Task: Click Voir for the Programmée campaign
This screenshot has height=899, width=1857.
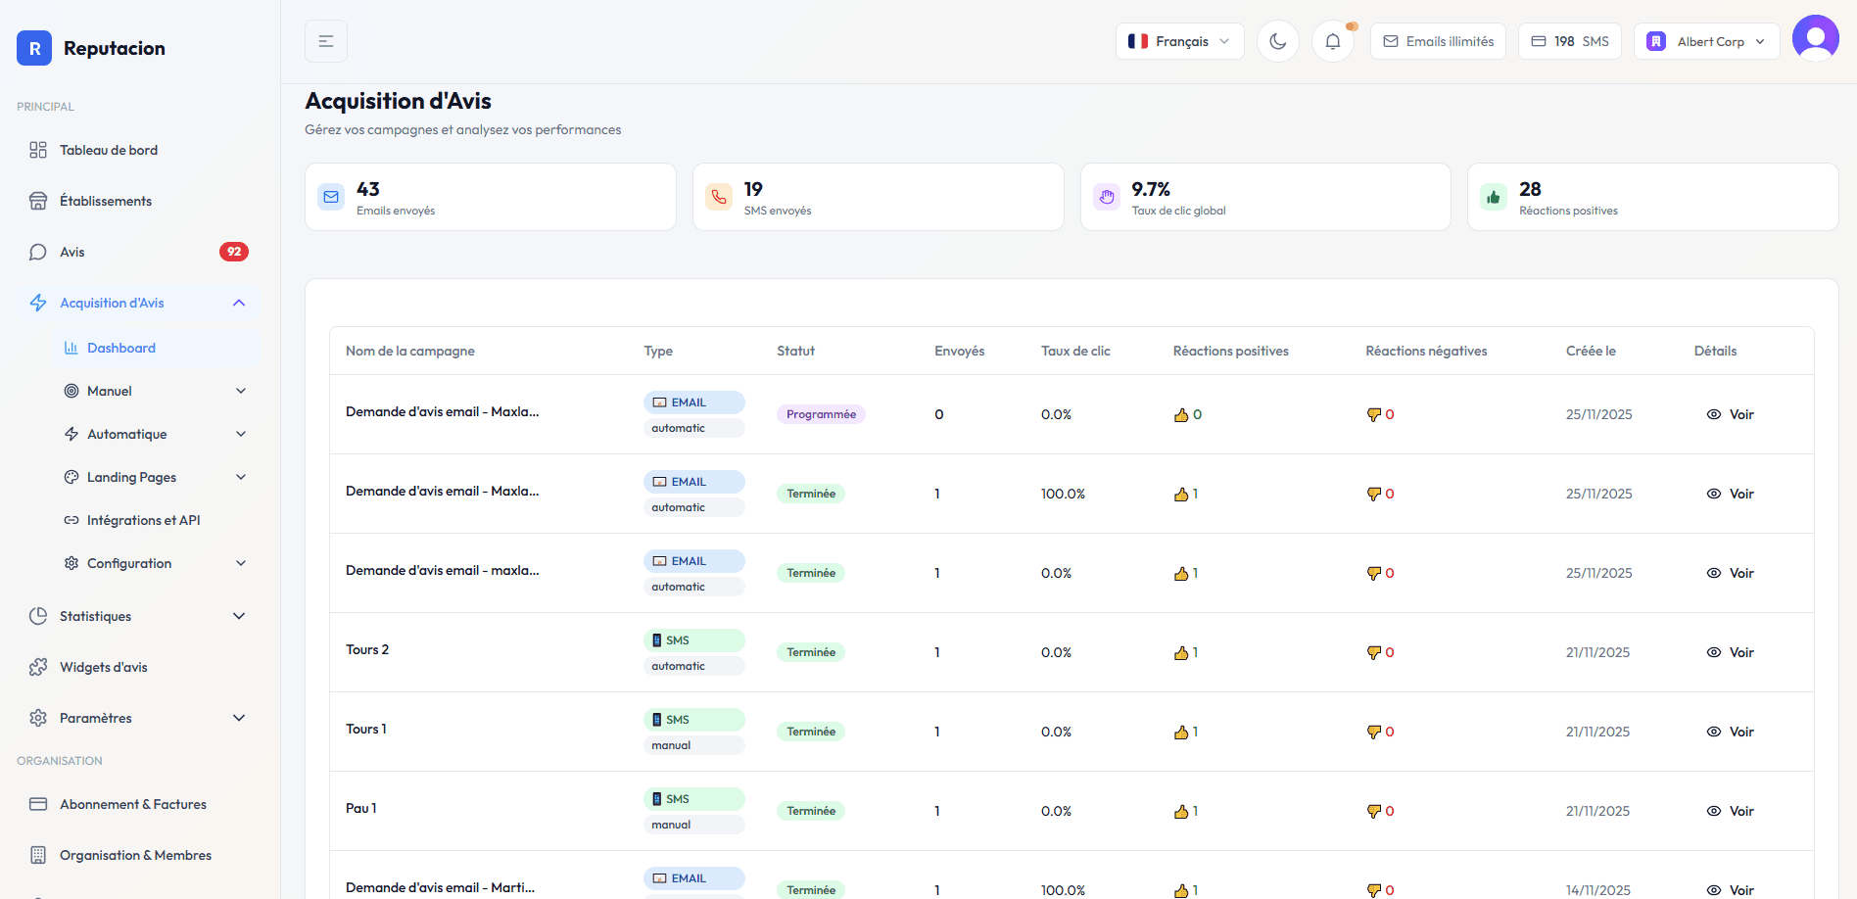Action: (1730, 414)
